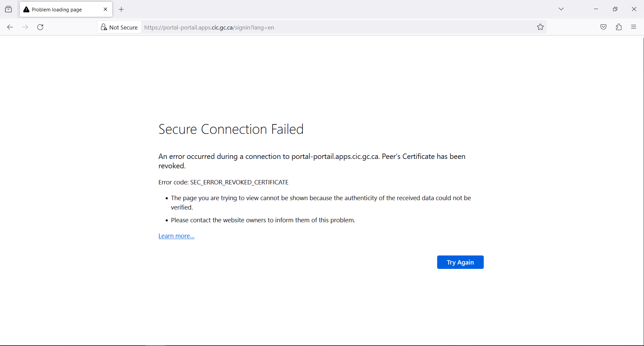Open the application hamburger menu
Viewport: 644px width, 346px height.
coord(634,27)
